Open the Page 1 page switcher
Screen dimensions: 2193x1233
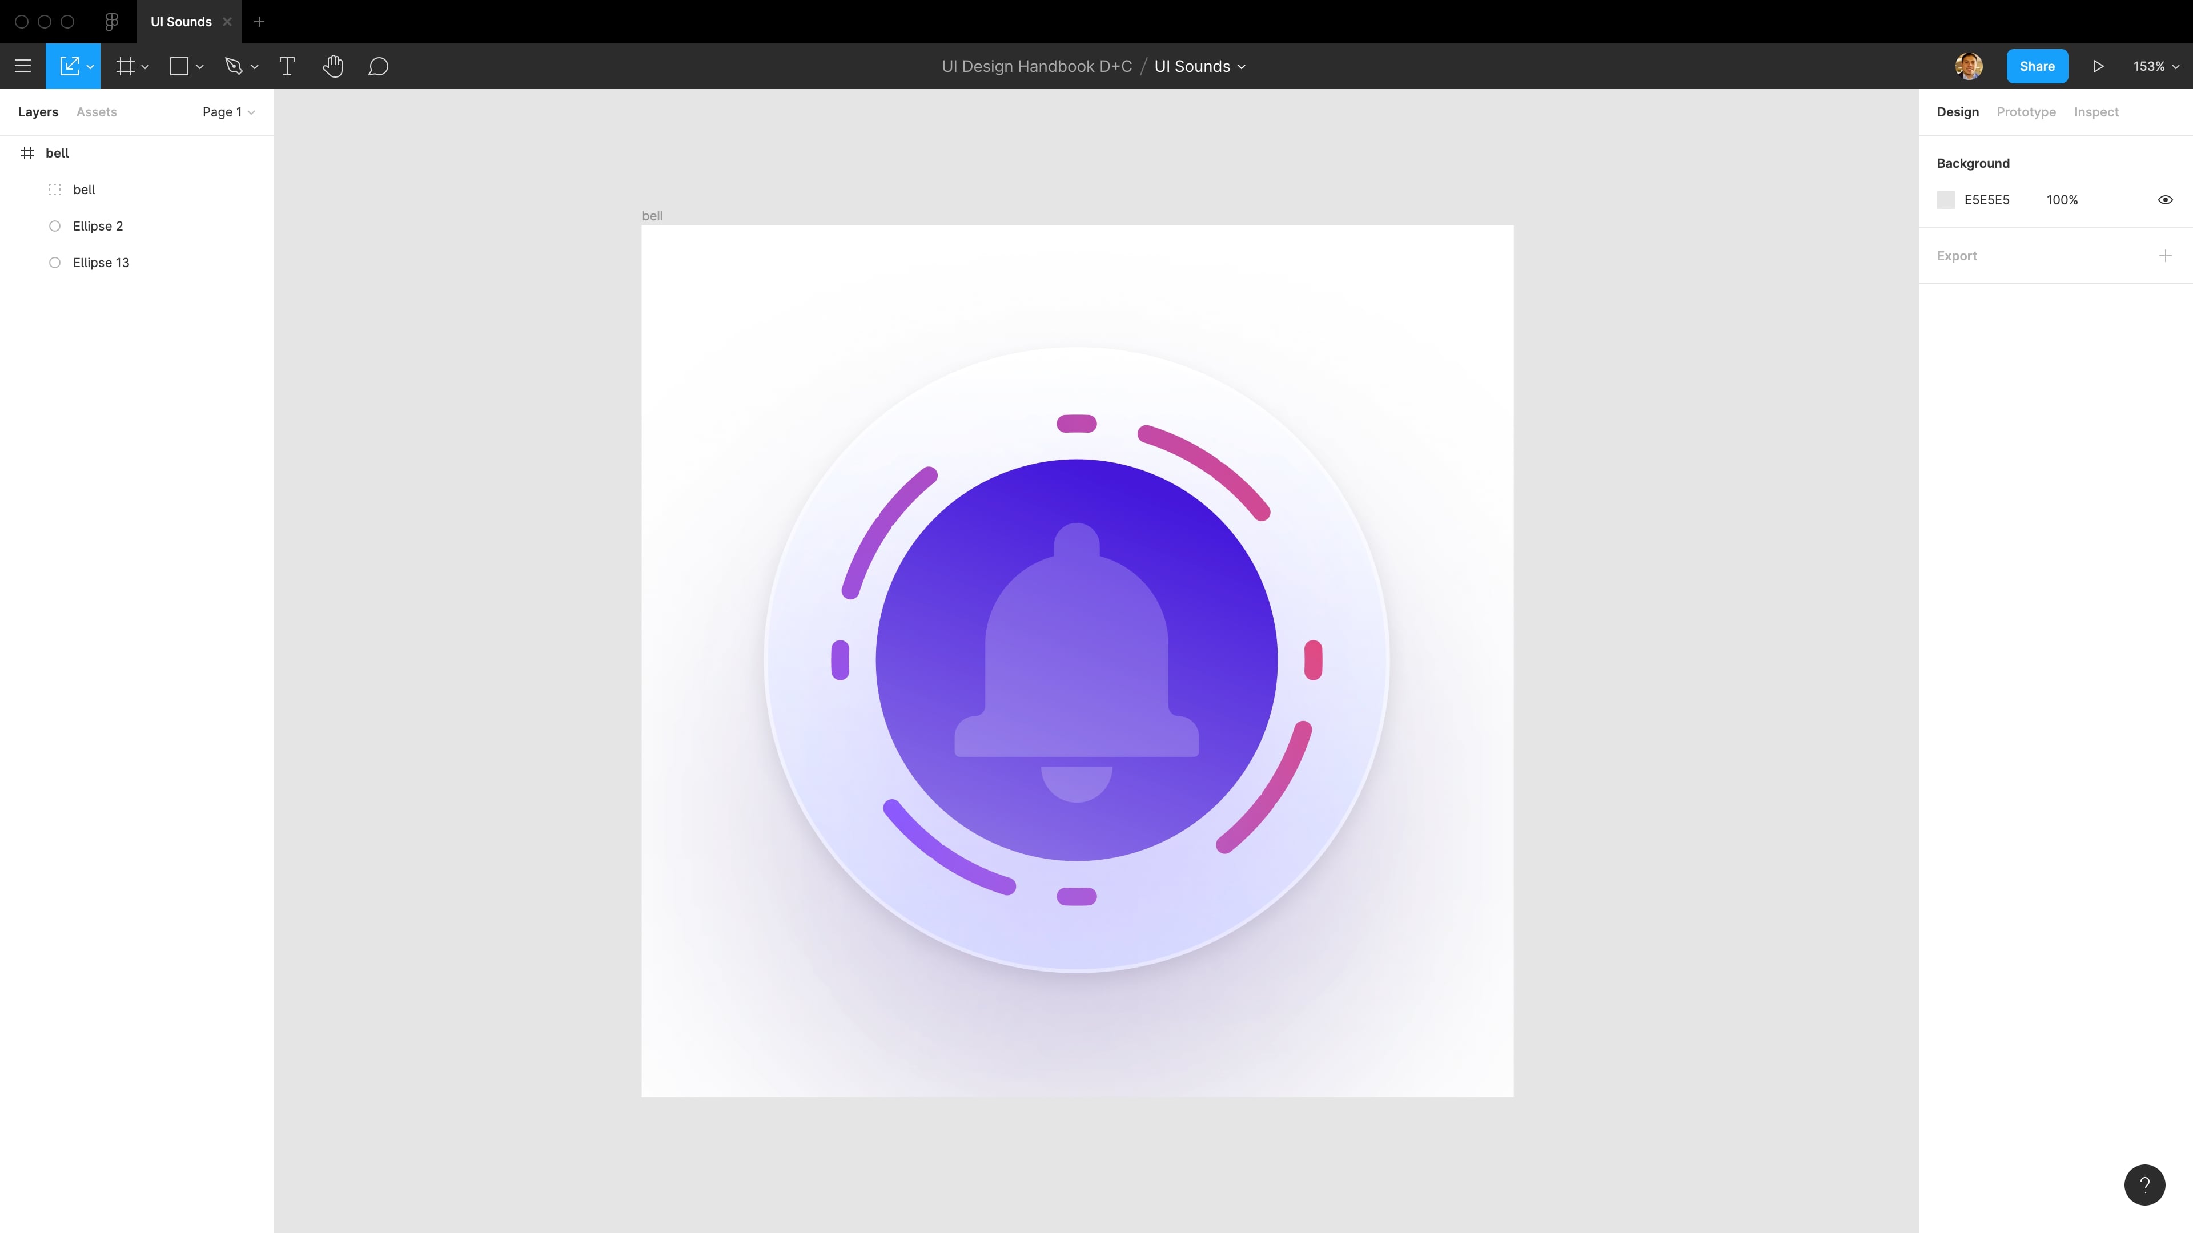click(227, 111)
